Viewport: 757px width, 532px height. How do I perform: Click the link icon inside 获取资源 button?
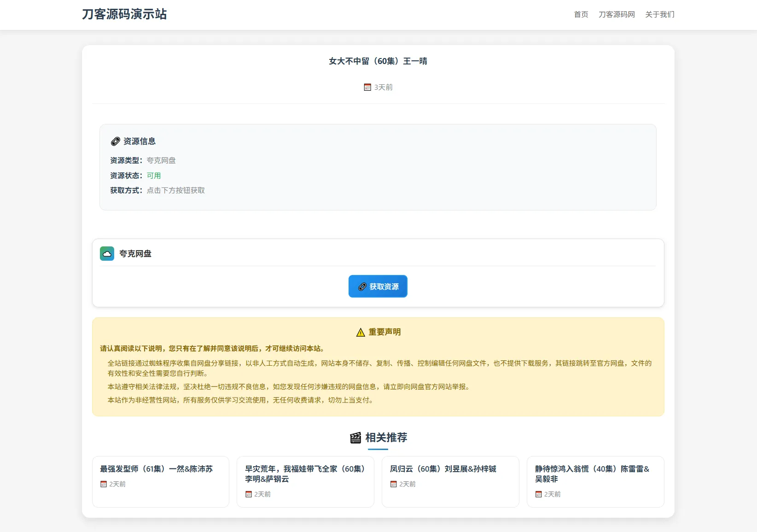[362, 286]
